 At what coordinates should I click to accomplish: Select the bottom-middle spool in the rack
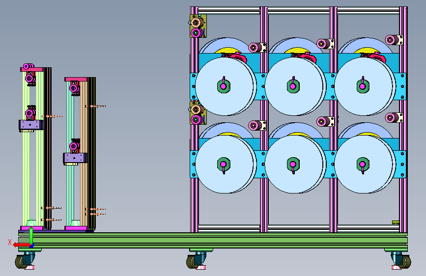pos(295,164)
